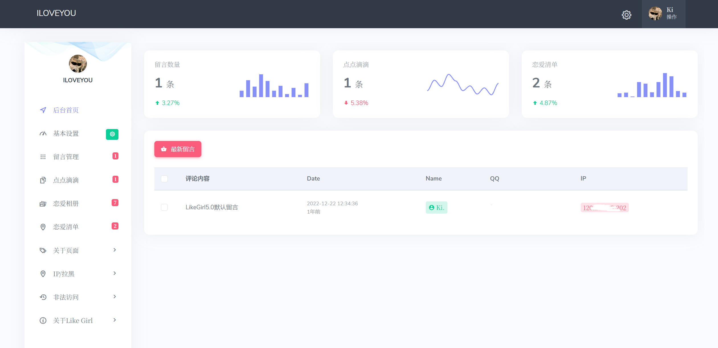Click the photo album icon for 恋爱相册
Viewport: 718px width, 348px height.
tap(43, 204)
